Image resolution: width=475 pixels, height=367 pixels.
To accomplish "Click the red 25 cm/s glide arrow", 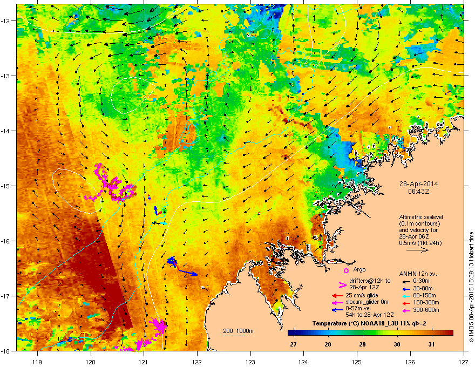I will click(337, 296).
